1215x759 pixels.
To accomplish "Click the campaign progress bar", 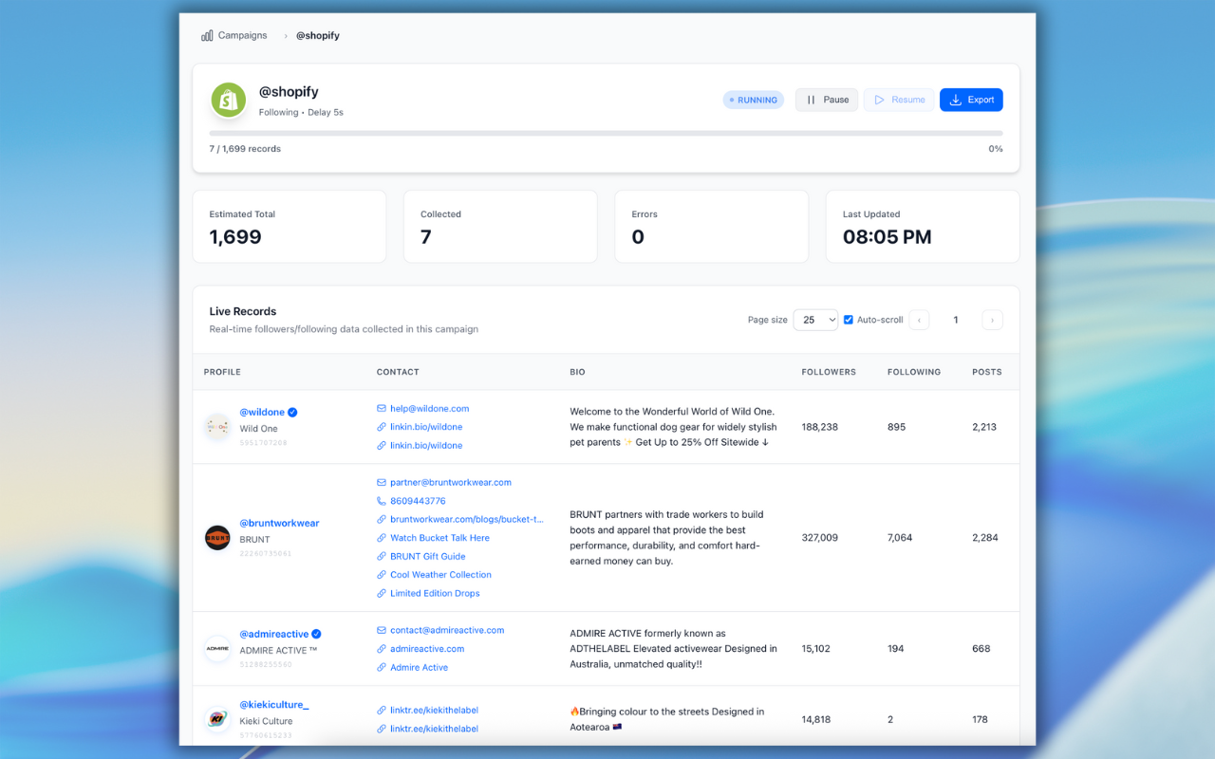I will click(606, 134).
